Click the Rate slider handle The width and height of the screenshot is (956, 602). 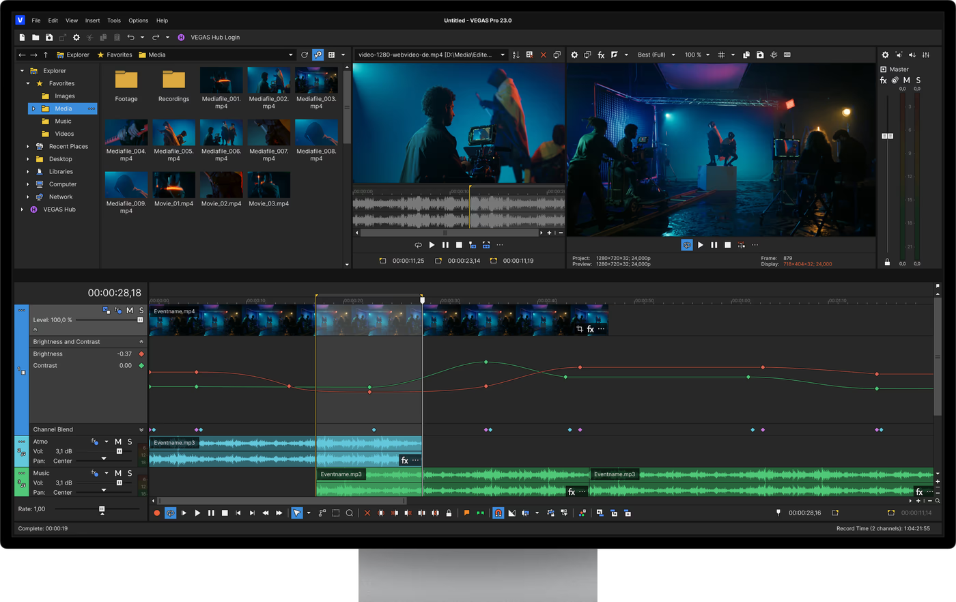102,509
